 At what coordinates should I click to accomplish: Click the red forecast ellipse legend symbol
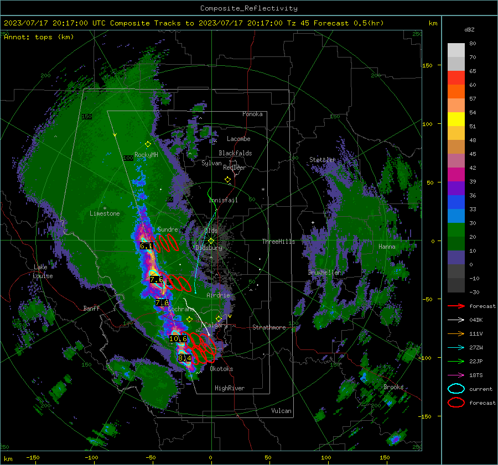(x=456, y=403)
